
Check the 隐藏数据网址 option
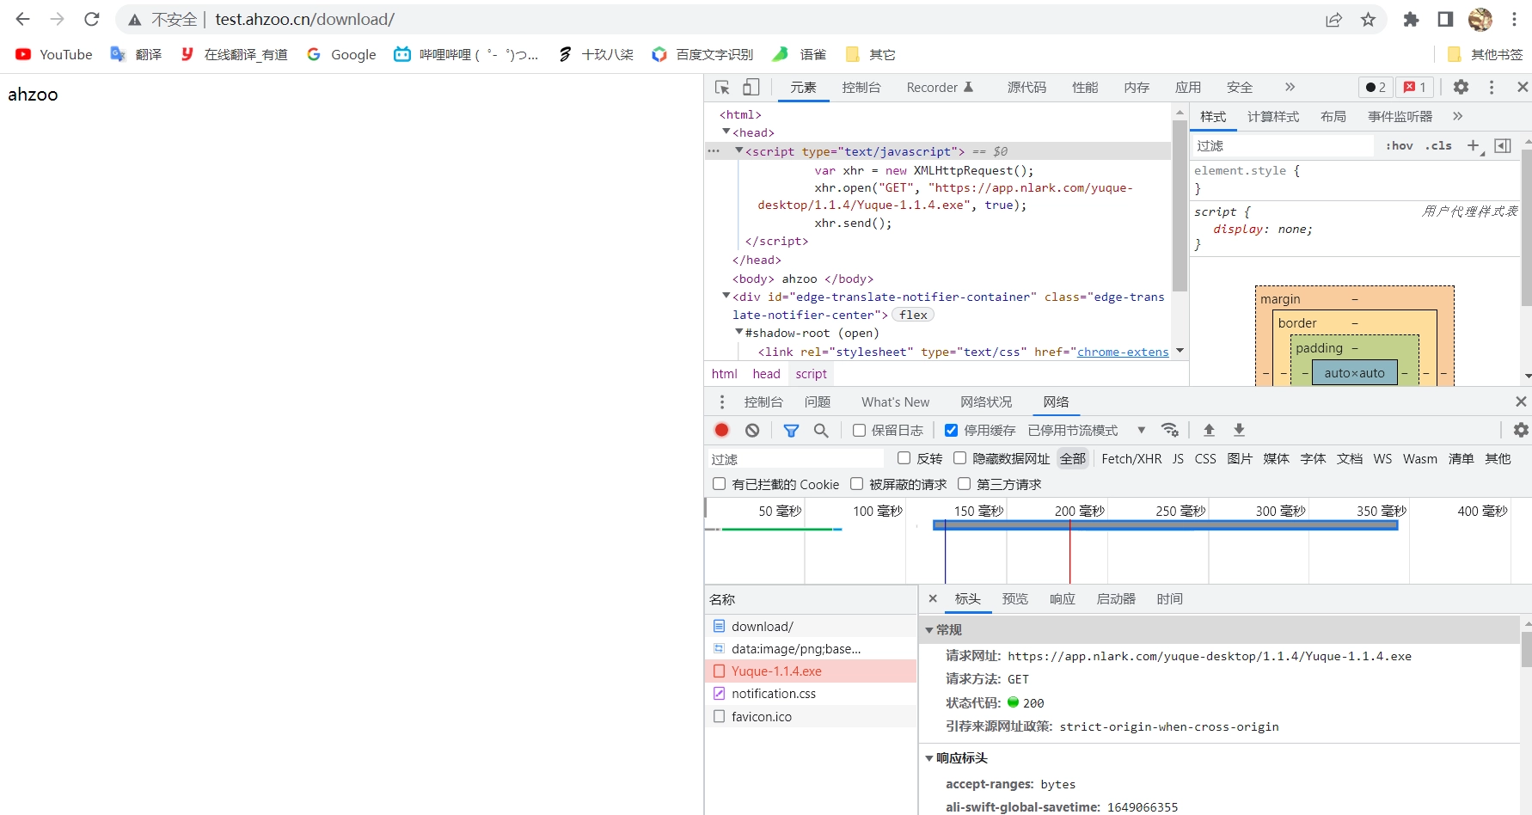tap(960, 458)
